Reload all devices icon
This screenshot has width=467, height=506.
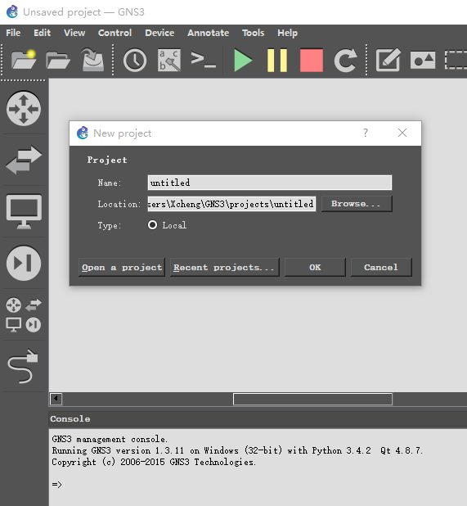coord(345,60)
